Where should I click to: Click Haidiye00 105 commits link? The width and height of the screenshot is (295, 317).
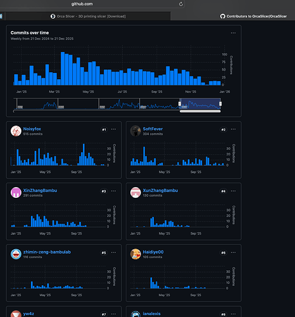(x=153, y=257)
